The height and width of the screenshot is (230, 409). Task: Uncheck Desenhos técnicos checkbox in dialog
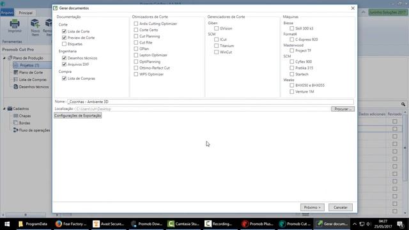64,58
